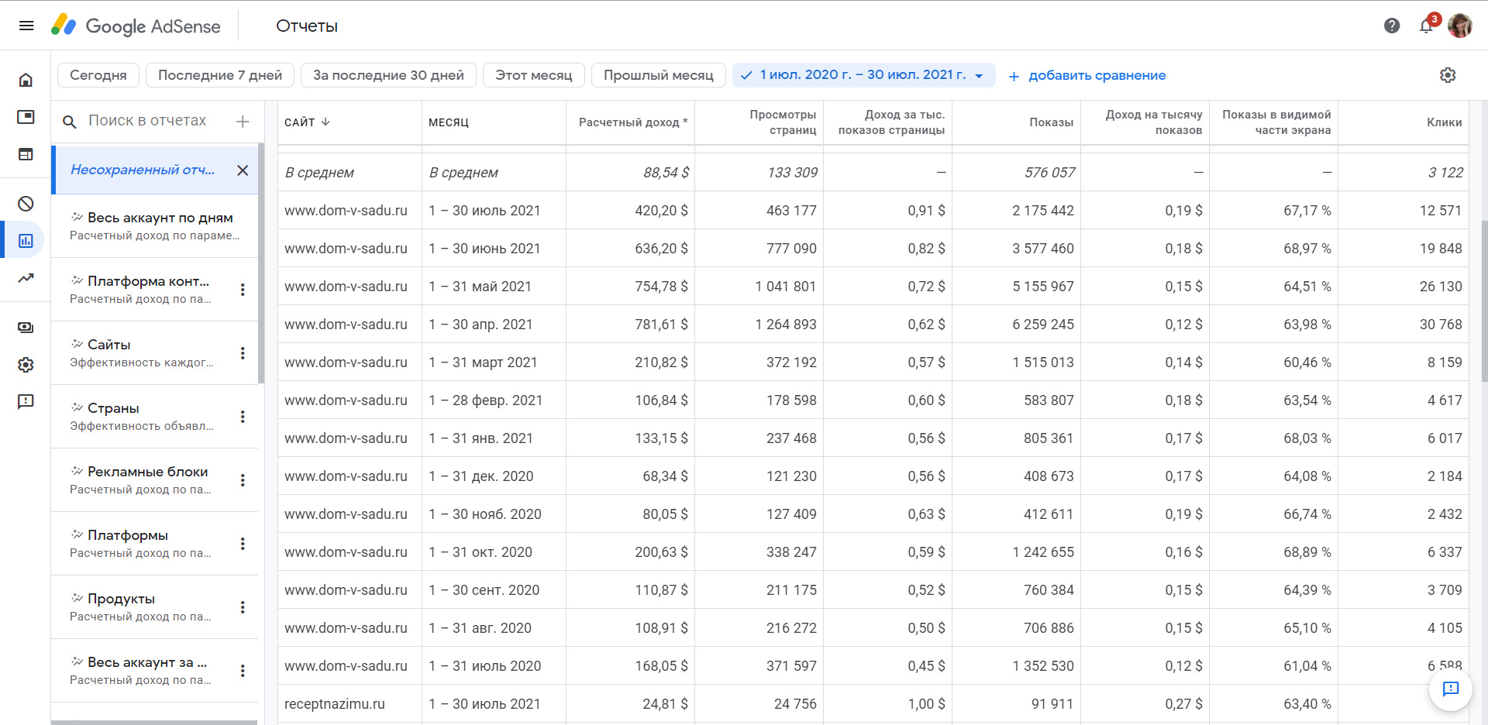This screenshot has height=725, width=1488.
Task: Click the plus icon to create a report
Action: [x=243, y=122]
